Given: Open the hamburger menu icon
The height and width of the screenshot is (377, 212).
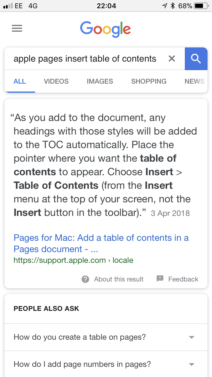Looking at the screenshot, I should [17, 29].
